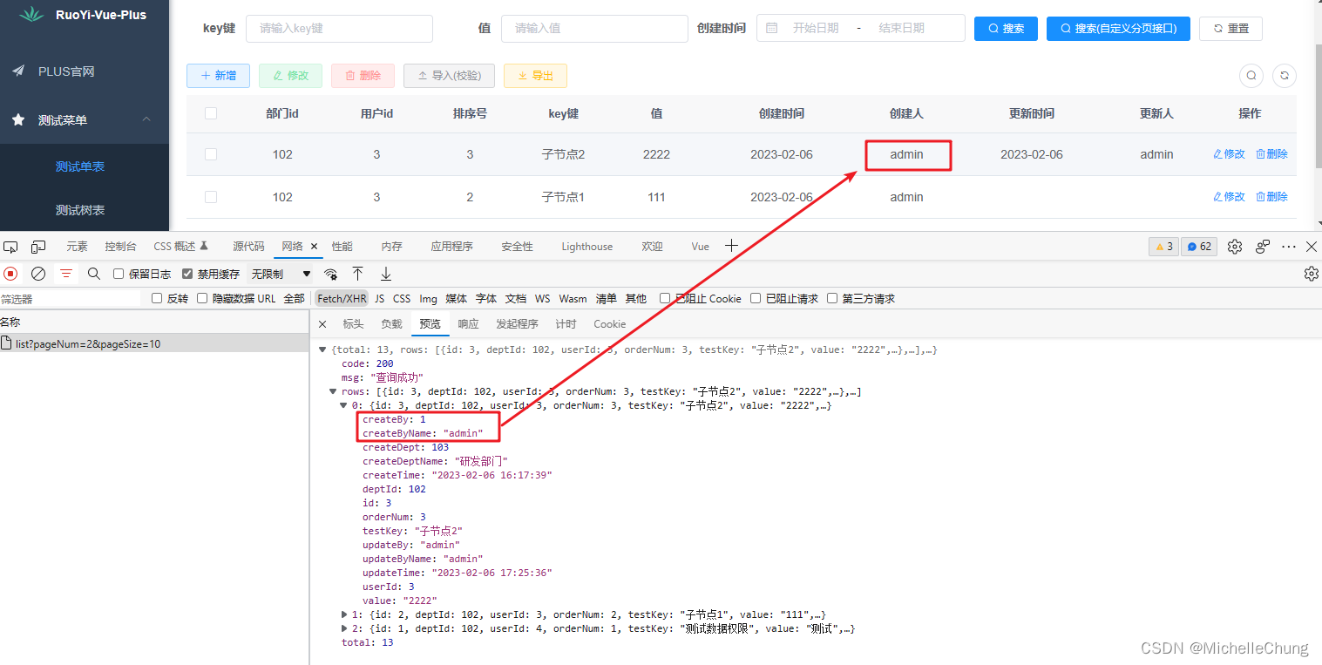1322x665 pixels.
Task: Open DevTools settings gear icon
Action: [1234, 247]
